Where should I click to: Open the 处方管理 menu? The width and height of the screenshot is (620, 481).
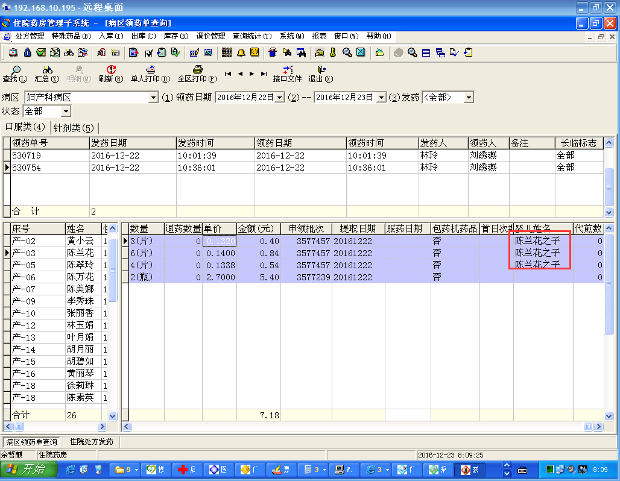(30, 36)
